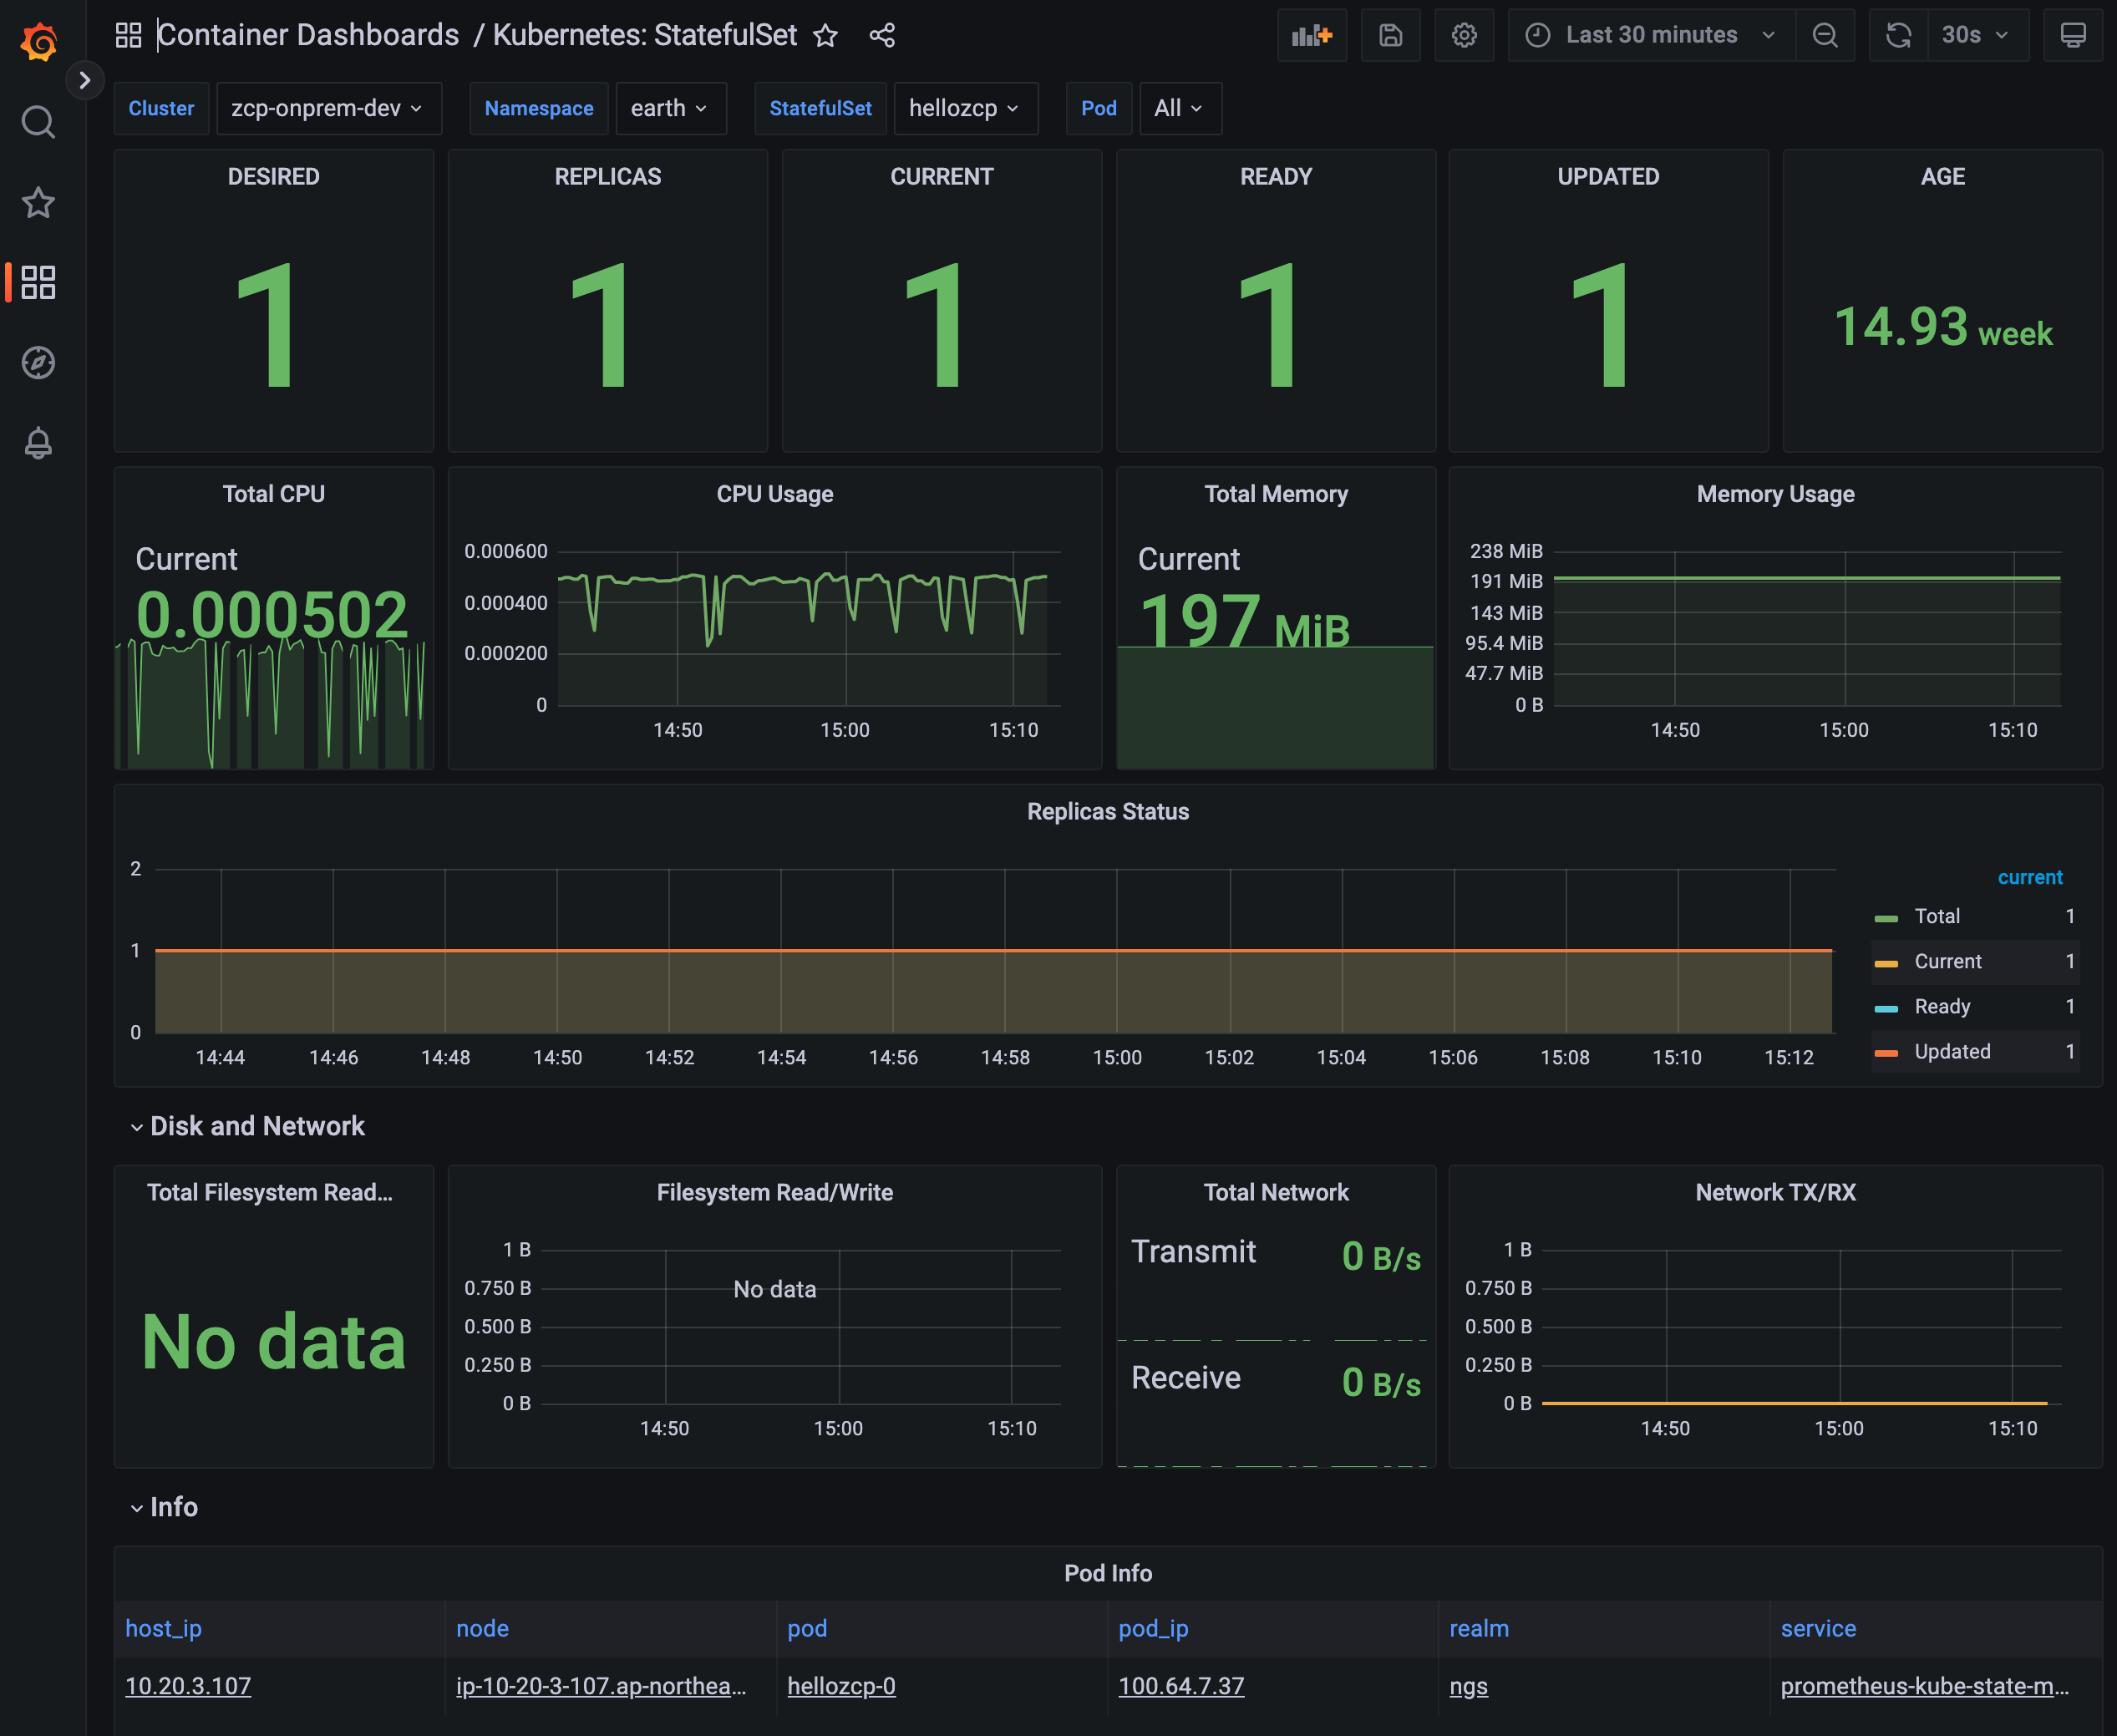Open the CPU Usage panel title menu
This screenshot has width=2117, height=1736.
point(774,494)
